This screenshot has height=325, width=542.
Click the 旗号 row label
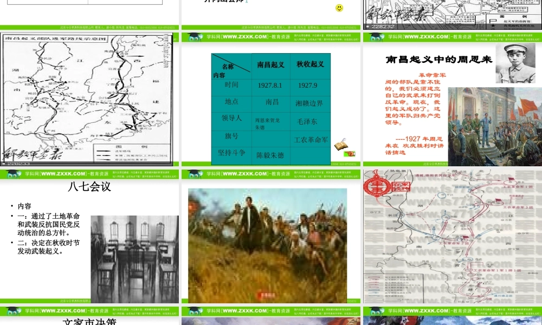point(231,136)
